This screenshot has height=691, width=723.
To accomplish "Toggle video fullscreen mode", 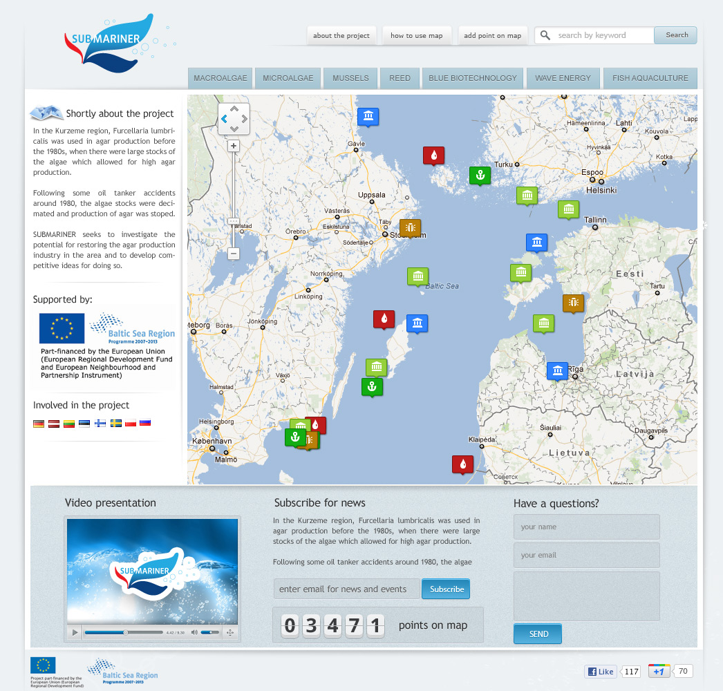I will coord(230,632).
